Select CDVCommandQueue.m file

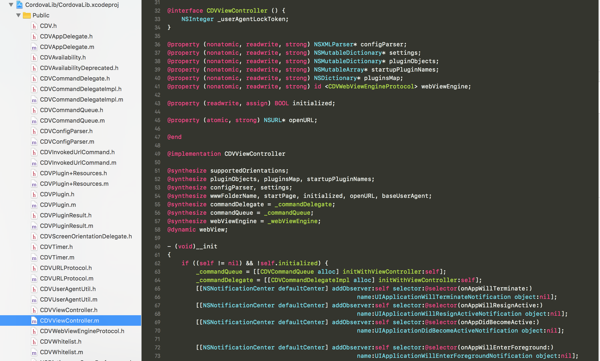(72, 121)
